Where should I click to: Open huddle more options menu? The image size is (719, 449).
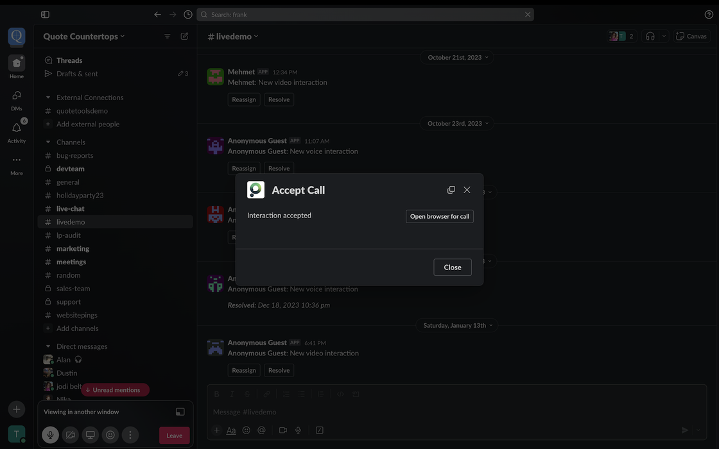pos(130,435)
